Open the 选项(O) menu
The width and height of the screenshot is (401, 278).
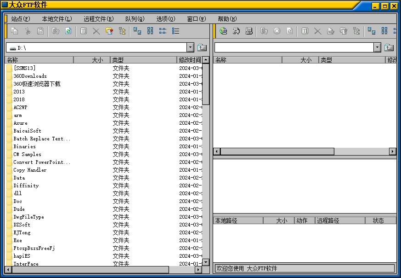tap(166, 19)
